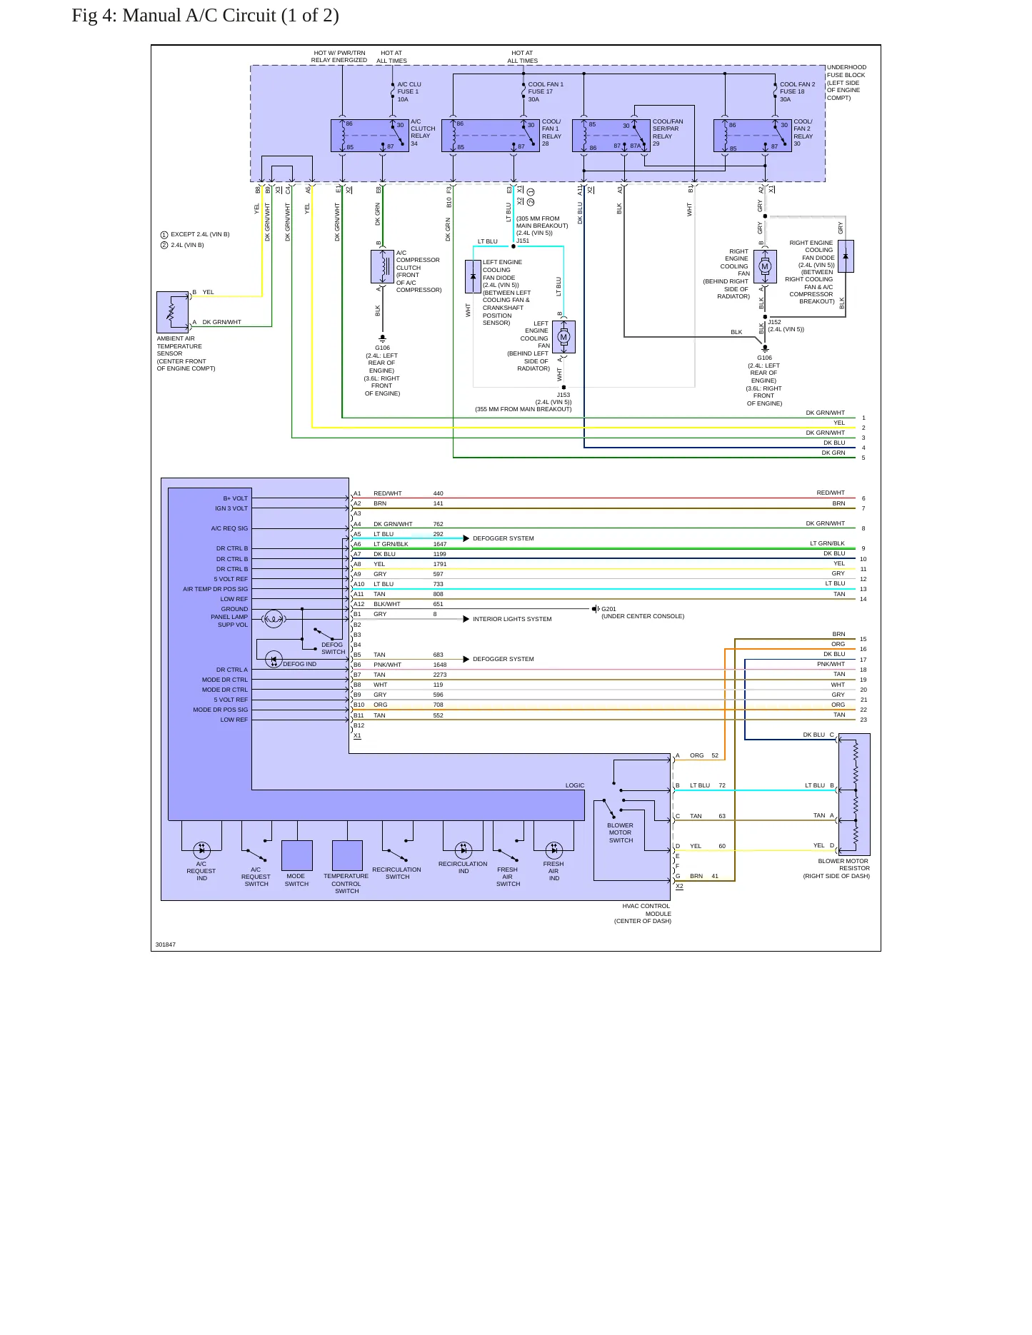Click the 'A/C CLUTCH RELAY 34' label
The width and height of the screenshot is (1032, 1335).
point(423,133)
